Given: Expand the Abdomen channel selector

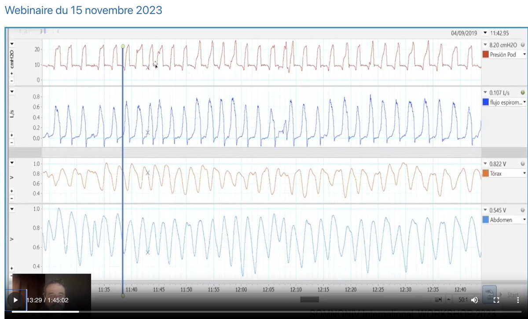Looking at the screenshot, I should coord(524,220).
